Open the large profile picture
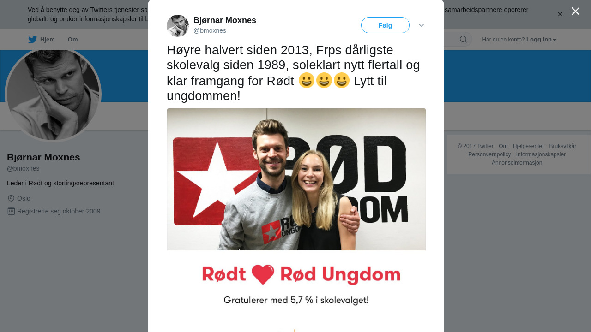This screenshot has width=591, height=332. 53,95
